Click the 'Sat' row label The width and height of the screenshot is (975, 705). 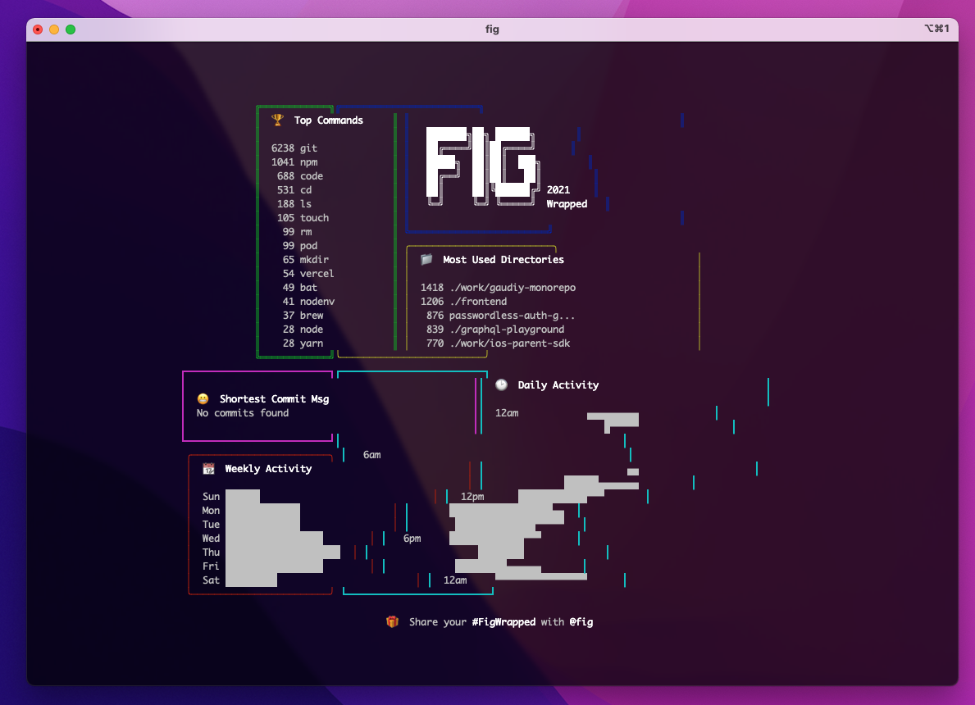coord(211,580)
